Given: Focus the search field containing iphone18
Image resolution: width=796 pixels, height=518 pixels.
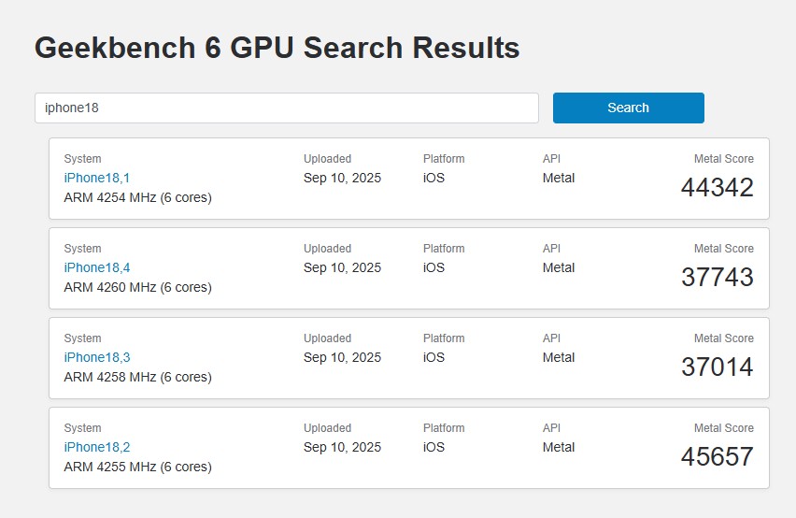Looking at the screenshot, I should 286,108.
